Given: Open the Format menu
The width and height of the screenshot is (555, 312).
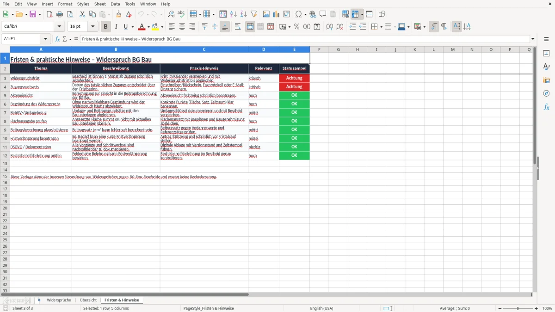Looking at the screenshot, I should coord(65,4).
